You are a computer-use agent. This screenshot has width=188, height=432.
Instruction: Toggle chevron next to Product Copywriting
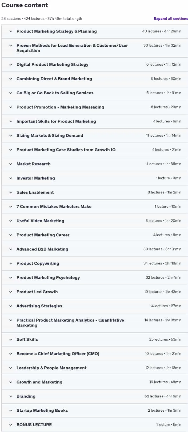point(11,263)
